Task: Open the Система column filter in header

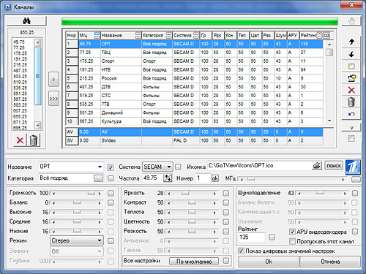Action: [x=196, y=35]
